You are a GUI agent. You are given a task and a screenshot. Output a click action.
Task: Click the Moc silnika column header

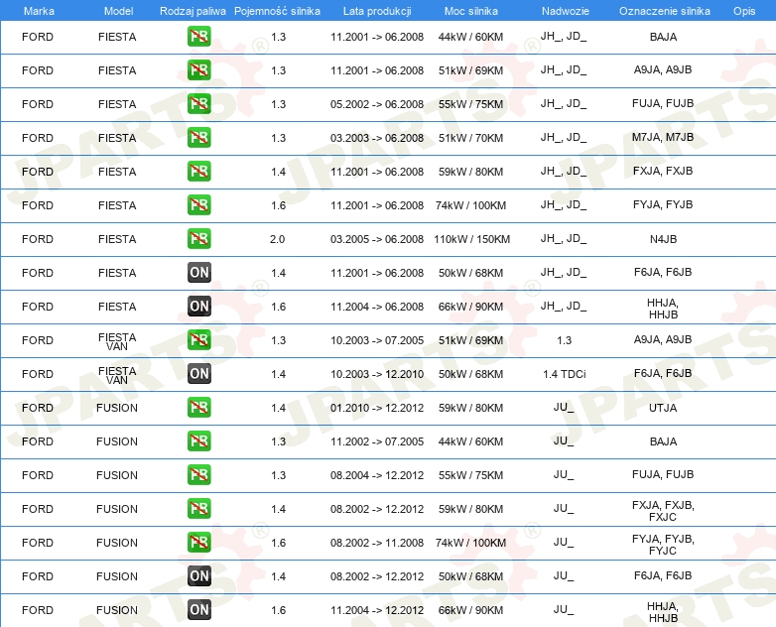pos(471,11)
